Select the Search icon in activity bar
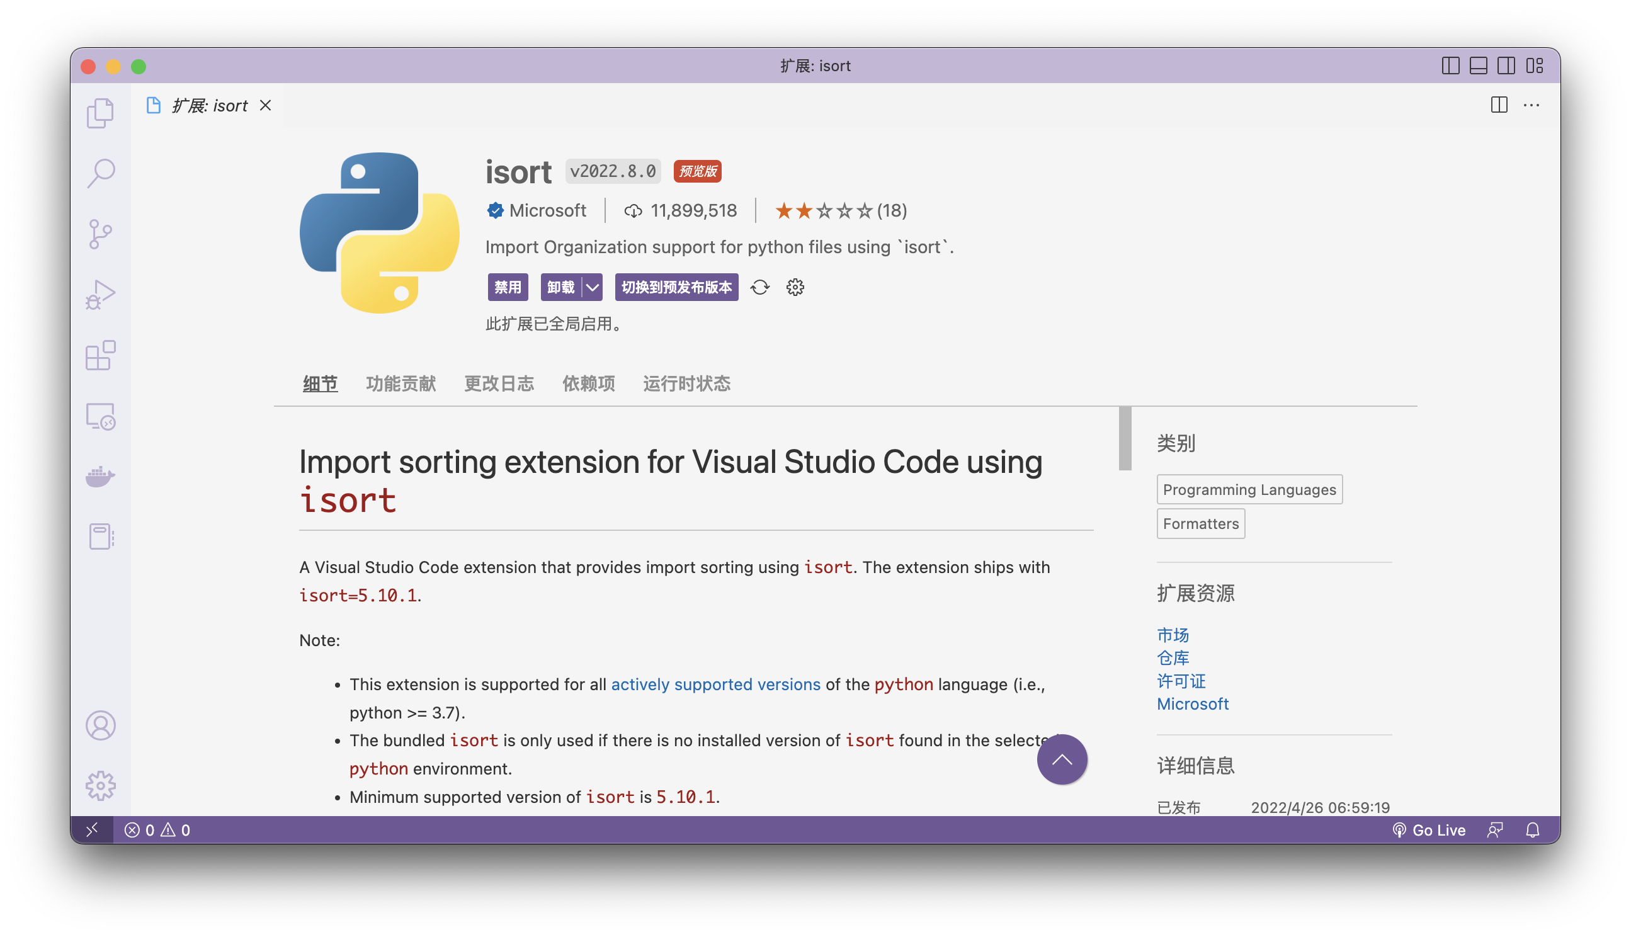This screenshot has width=1631, height=937. (x=100, y=172)
